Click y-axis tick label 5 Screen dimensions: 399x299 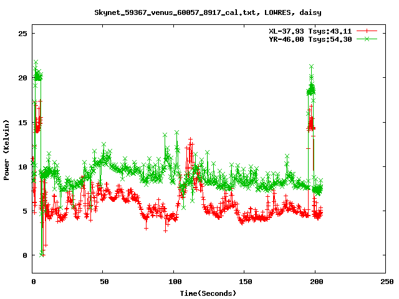pos(25,211)
